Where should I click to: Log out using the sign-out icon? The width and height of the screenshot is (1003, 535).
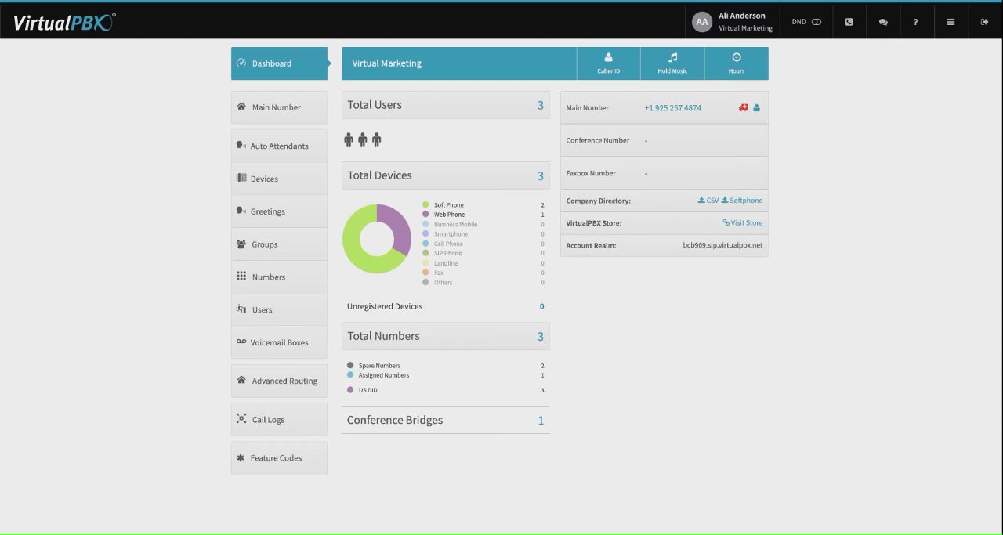(984, 22)
